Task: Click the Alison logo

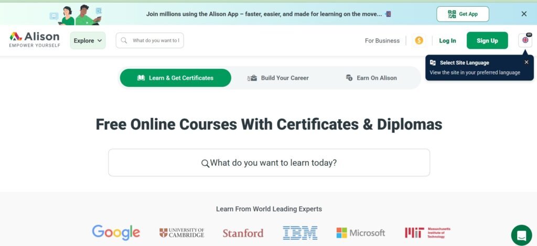Action: (x=35, y=40)
